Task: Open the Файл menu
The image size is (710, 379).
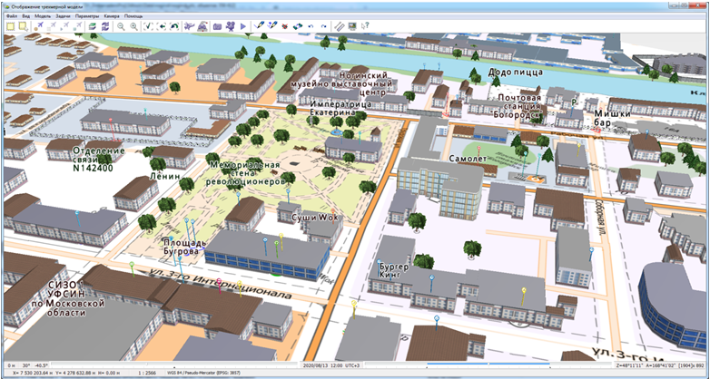Action: tap(10, 16)
